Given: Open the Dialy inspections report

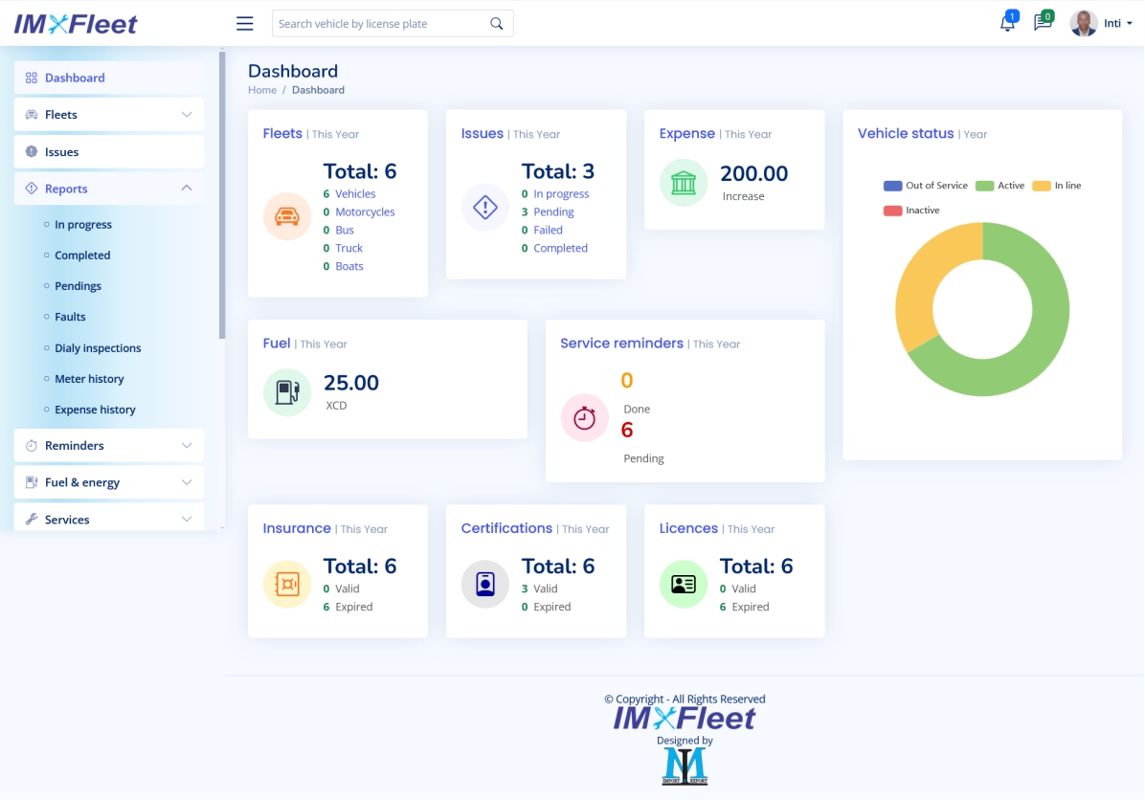Looking at the screenshot, I should (x=98, y=347).
